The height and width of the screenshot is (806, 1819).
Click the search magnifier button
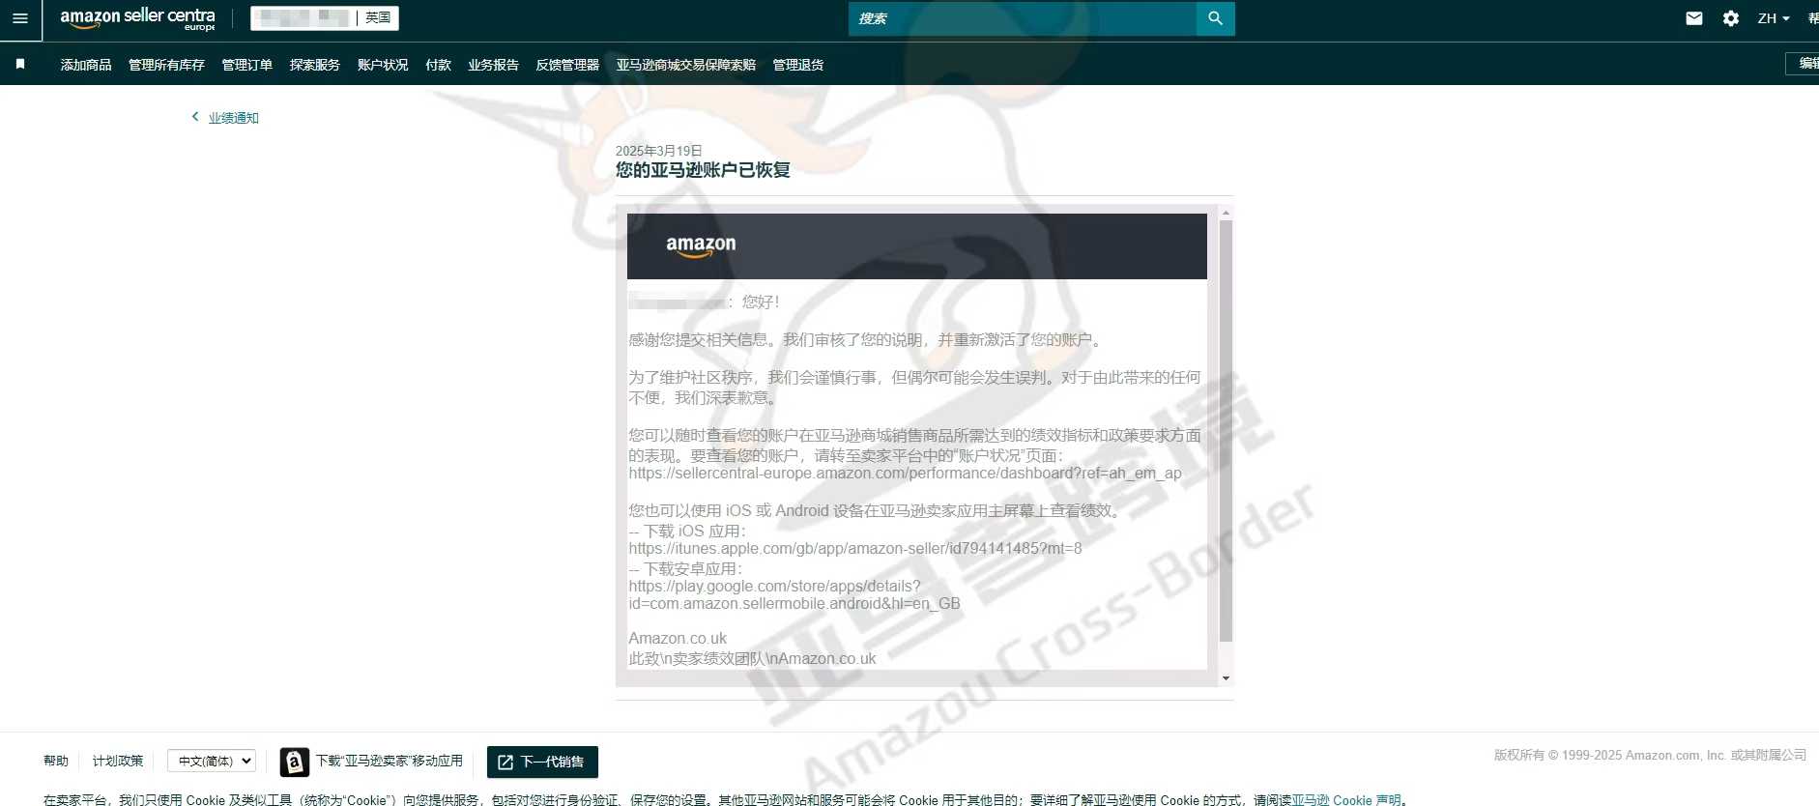[1215, 18]
